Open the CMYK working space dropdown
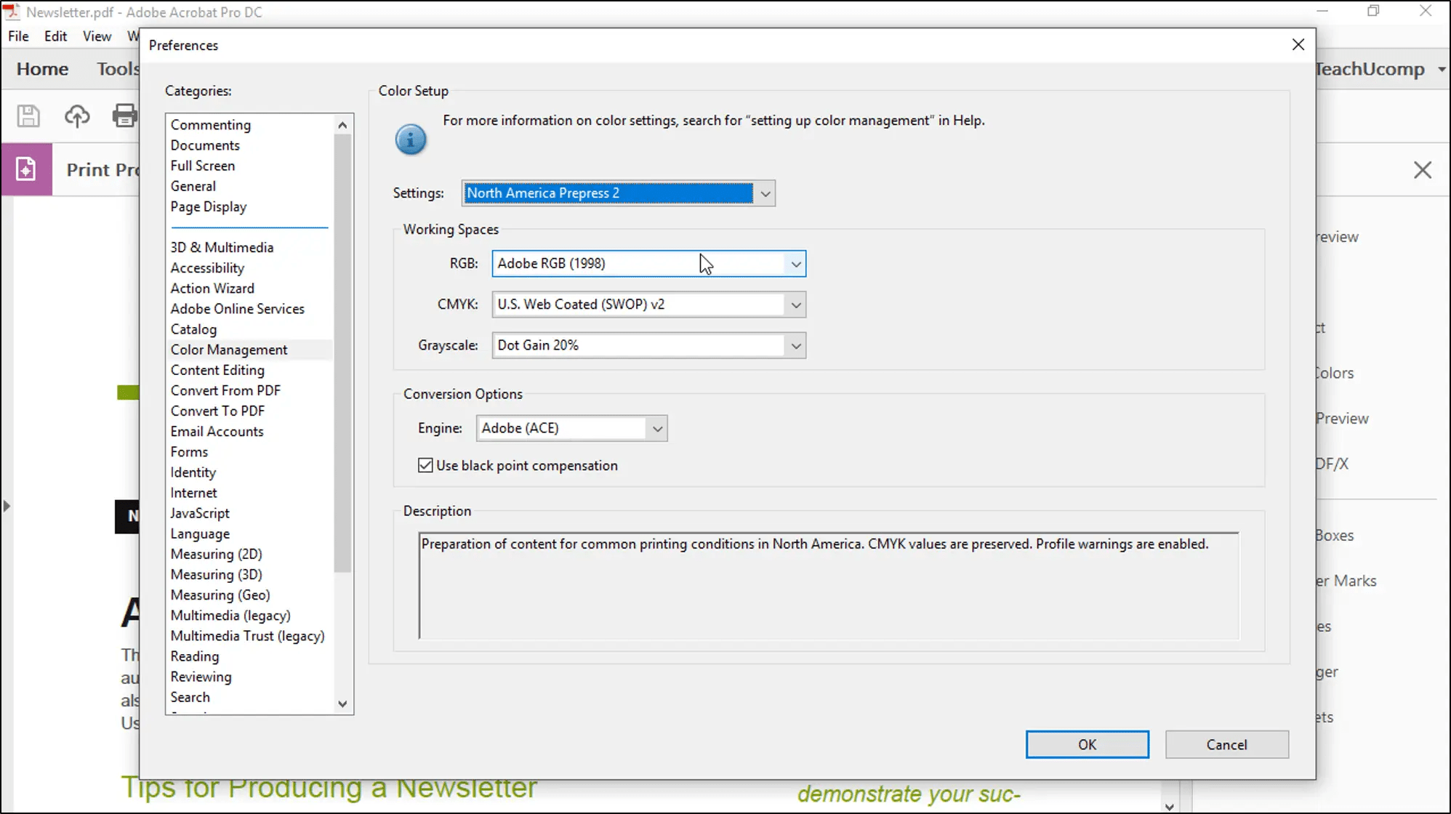 (x=795, y=305)
